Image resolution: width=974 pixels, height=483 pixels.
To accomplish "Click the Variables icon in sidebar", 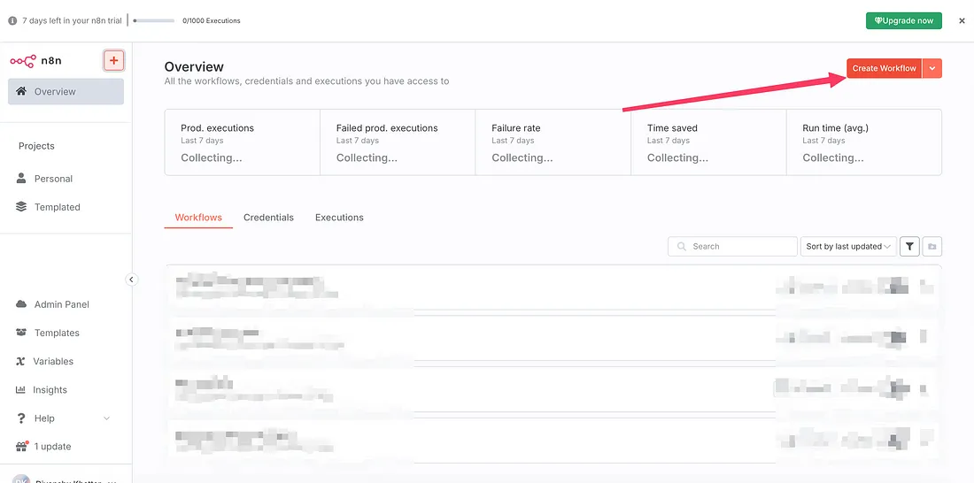I will [x=20, y=361].
